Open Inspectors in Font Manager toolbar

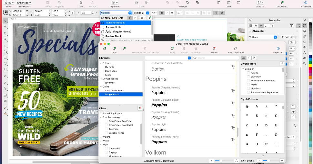pos(278,49)
